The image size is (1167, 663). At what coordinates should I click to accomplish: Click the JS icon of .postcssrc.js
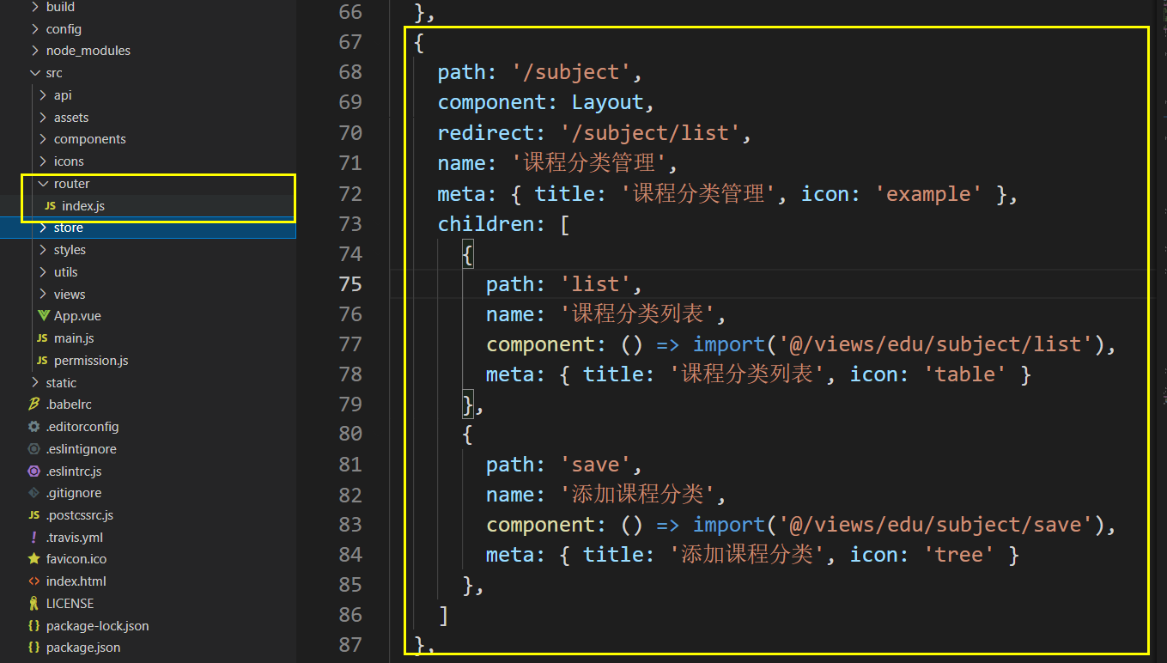point(34,515)
